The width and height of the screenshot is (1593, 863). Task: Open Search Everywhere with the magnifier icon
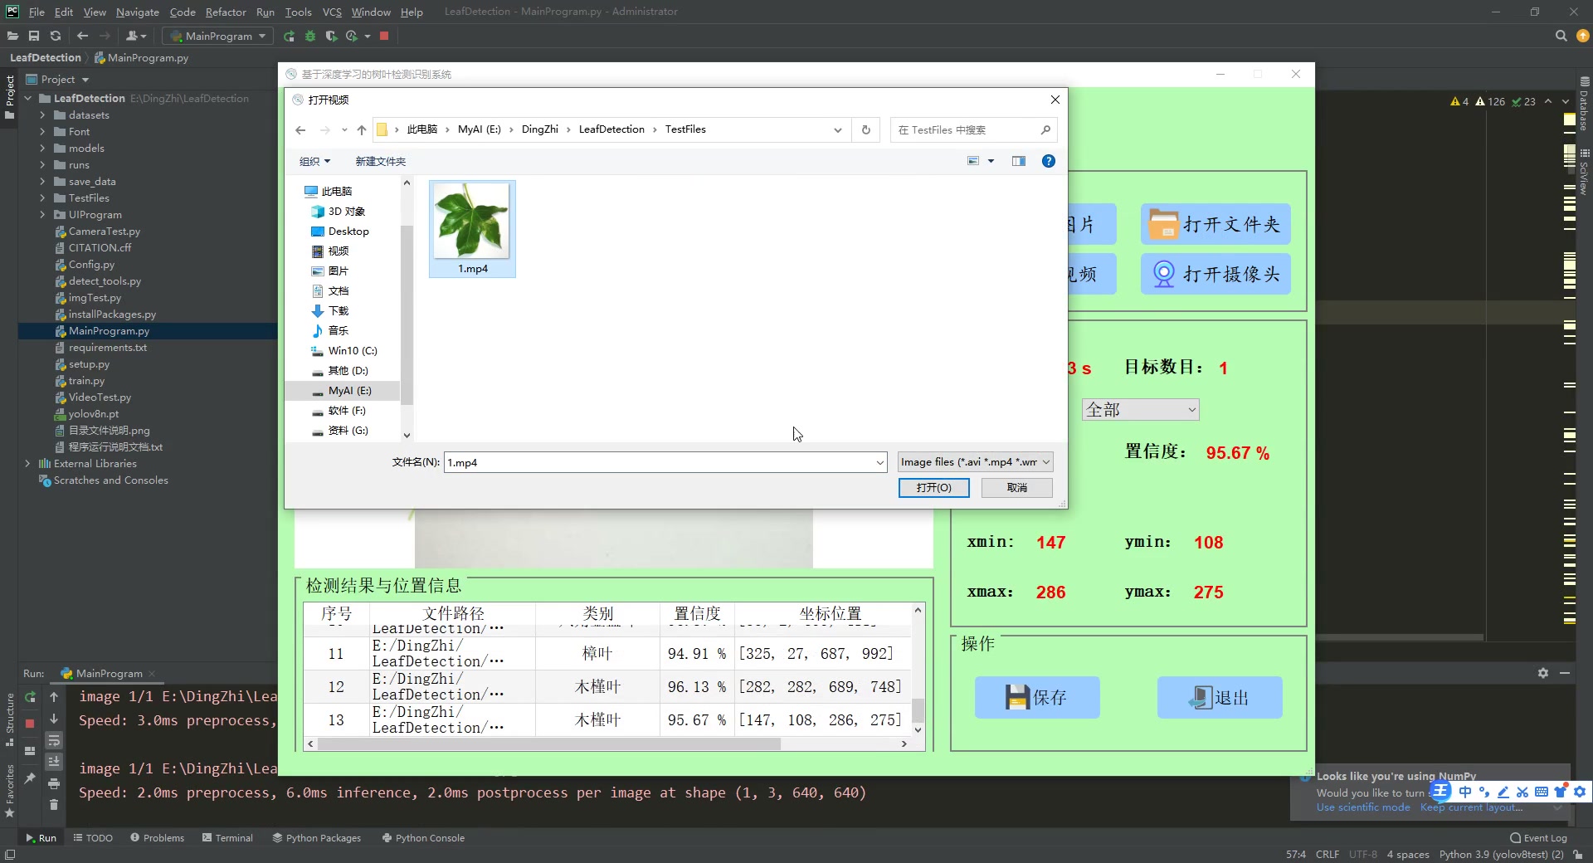coord(1561,36)
